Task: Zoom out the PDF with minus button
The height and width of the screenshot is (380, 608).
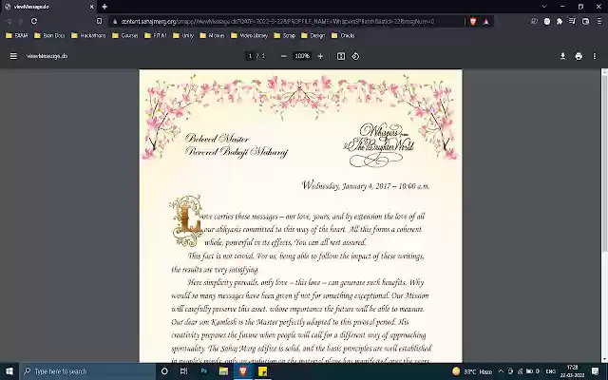Action: click(x=284, y=56)
